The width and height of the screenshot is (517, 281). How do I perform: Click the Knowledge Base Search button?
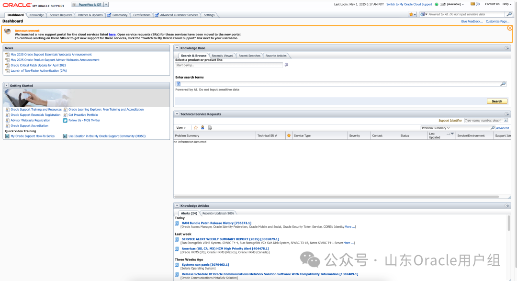pos(497,101)
